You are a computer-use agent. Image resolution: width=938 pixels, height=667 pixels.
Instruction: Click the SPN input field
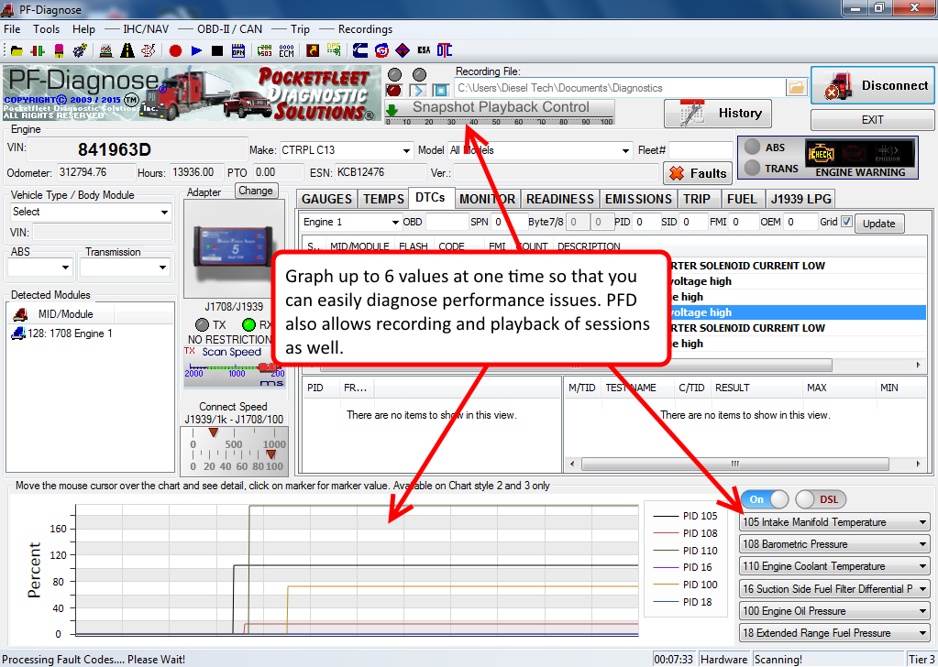click(x=509, y=223)
